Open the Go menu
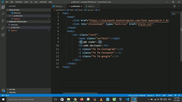The height and width of the screenshot is (102, 182). click(x=31, y=2)
